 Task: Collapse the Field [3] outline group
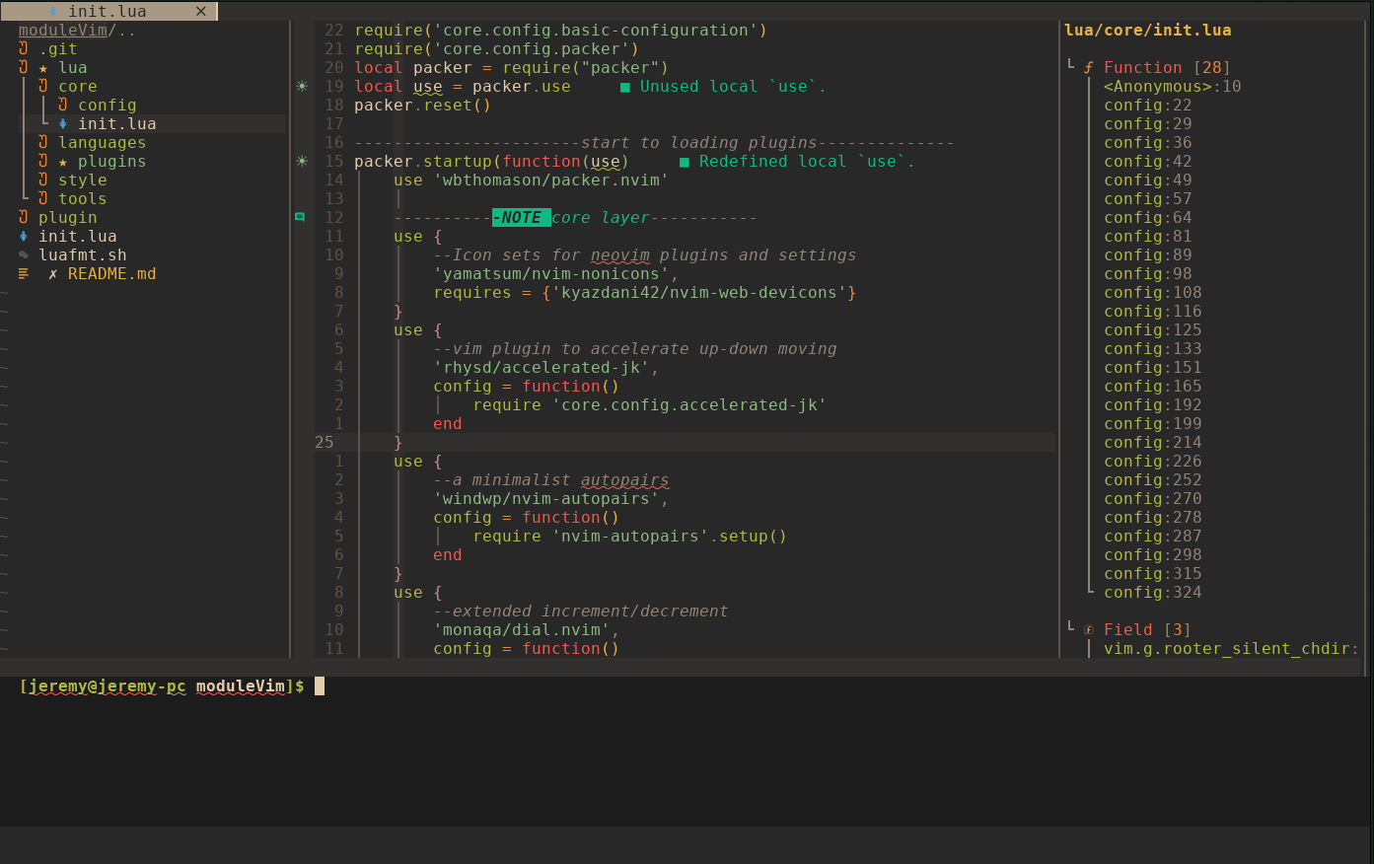(x=1071, y=627)
